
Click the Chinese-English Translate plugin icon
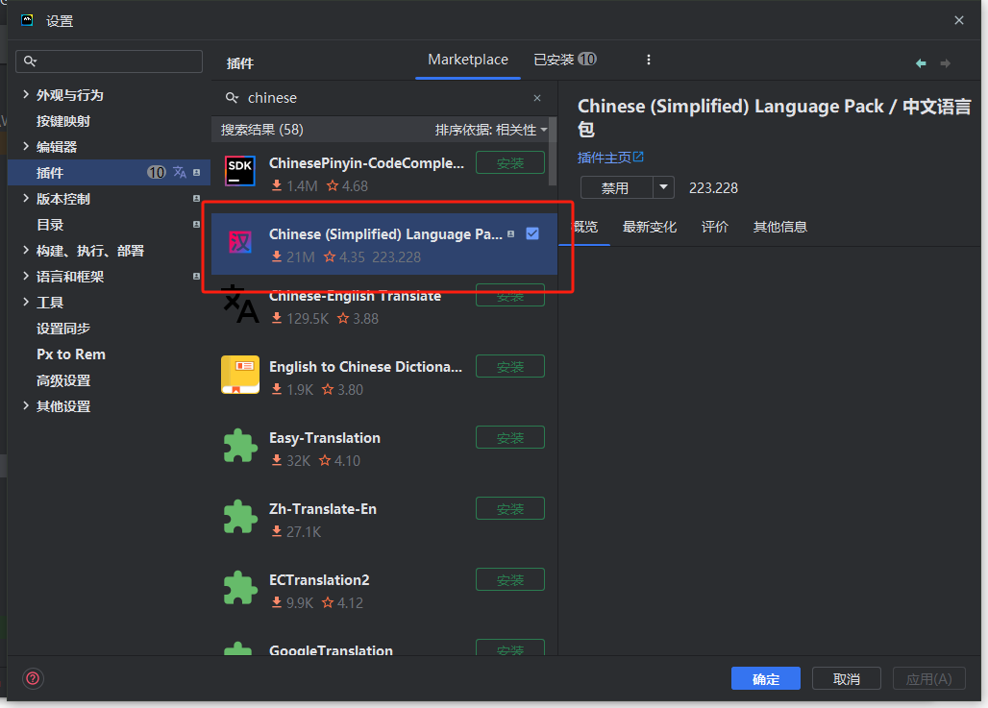[x=240, y=305]
